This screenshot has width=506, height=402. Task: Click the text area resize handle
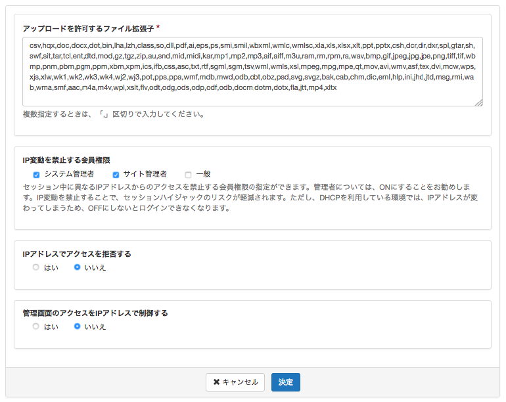click(479, 102)
